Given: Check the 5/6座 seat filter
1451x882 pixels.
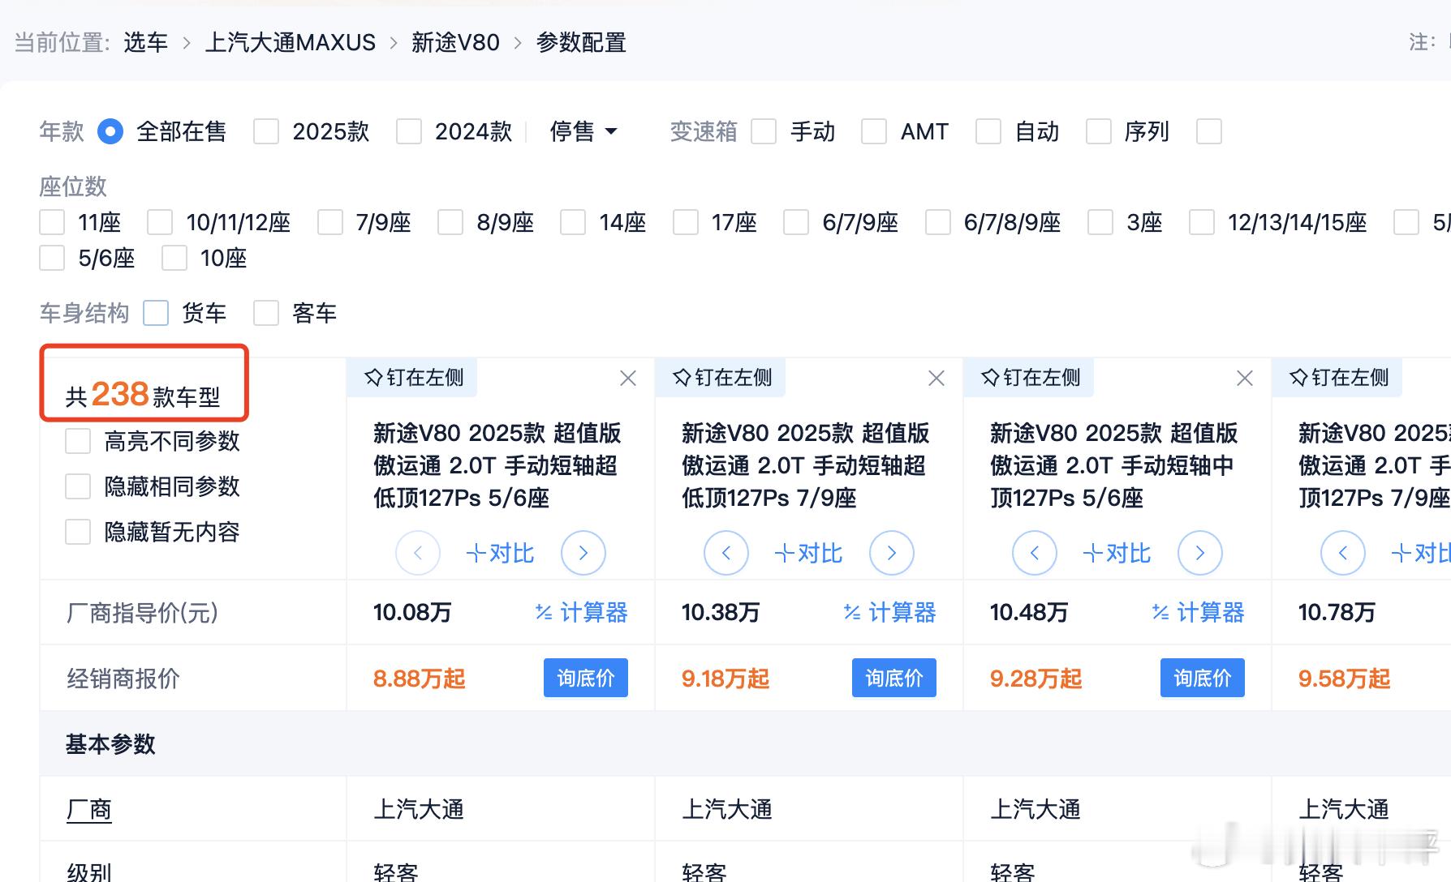Looking at the screenshot, I should [x=52, y=259].
